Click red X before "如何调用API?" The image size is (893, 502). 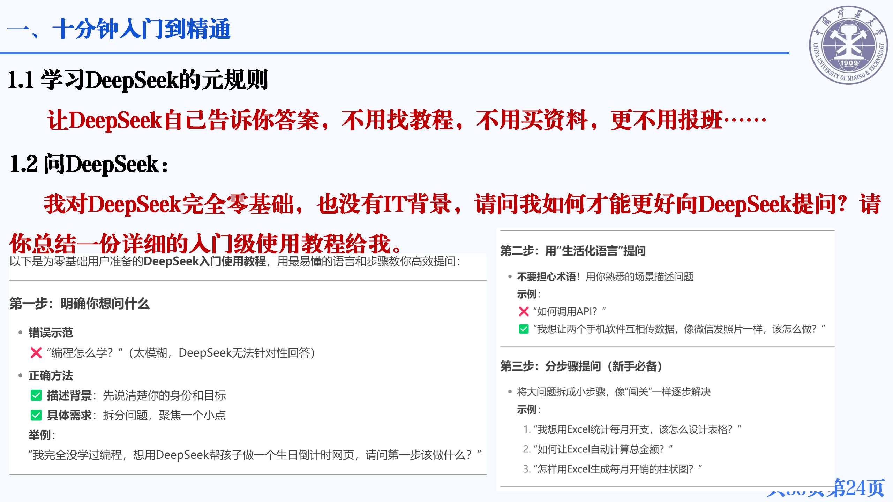coord(524,311)
